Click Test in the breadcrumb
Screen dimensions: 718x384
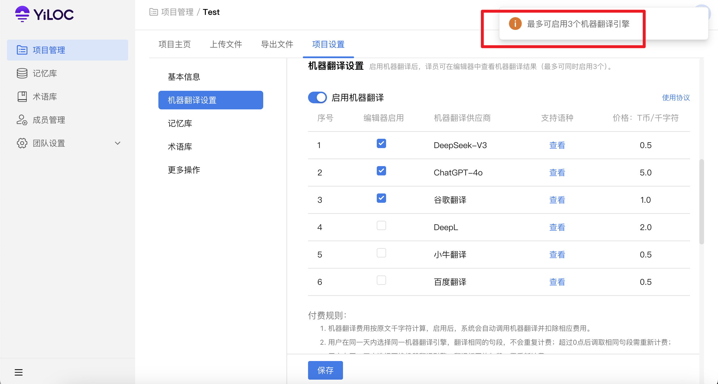(211, 12)
